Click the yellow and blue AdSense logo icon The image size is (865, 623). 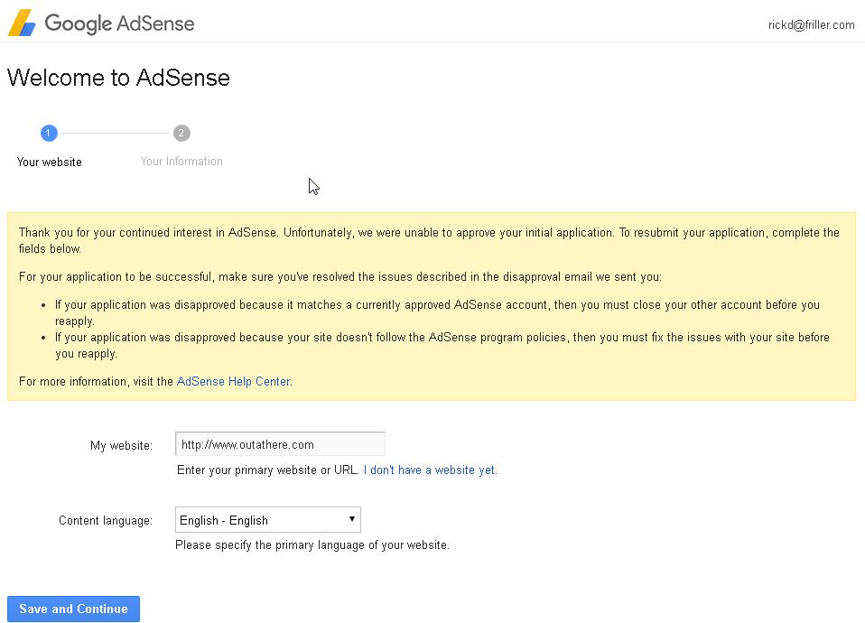pyautogui.click(x=22, y=23)
